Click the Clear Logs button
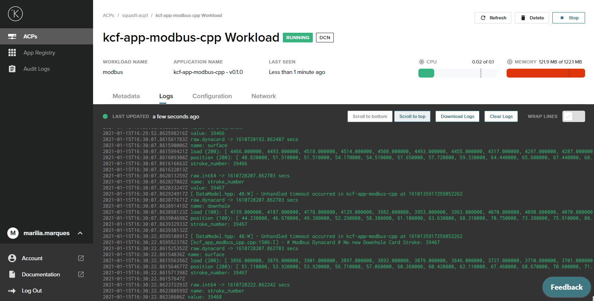This screenshot has width=594, height=301. coord(501,116)
